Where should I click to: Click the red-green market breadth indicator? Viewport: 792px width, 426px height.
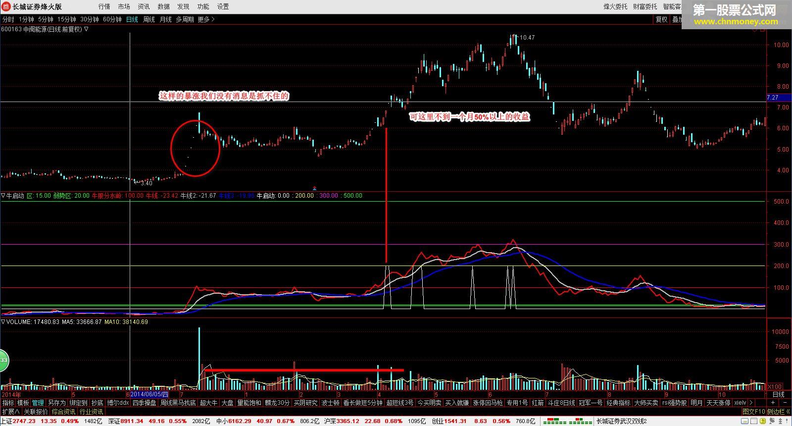567,421
